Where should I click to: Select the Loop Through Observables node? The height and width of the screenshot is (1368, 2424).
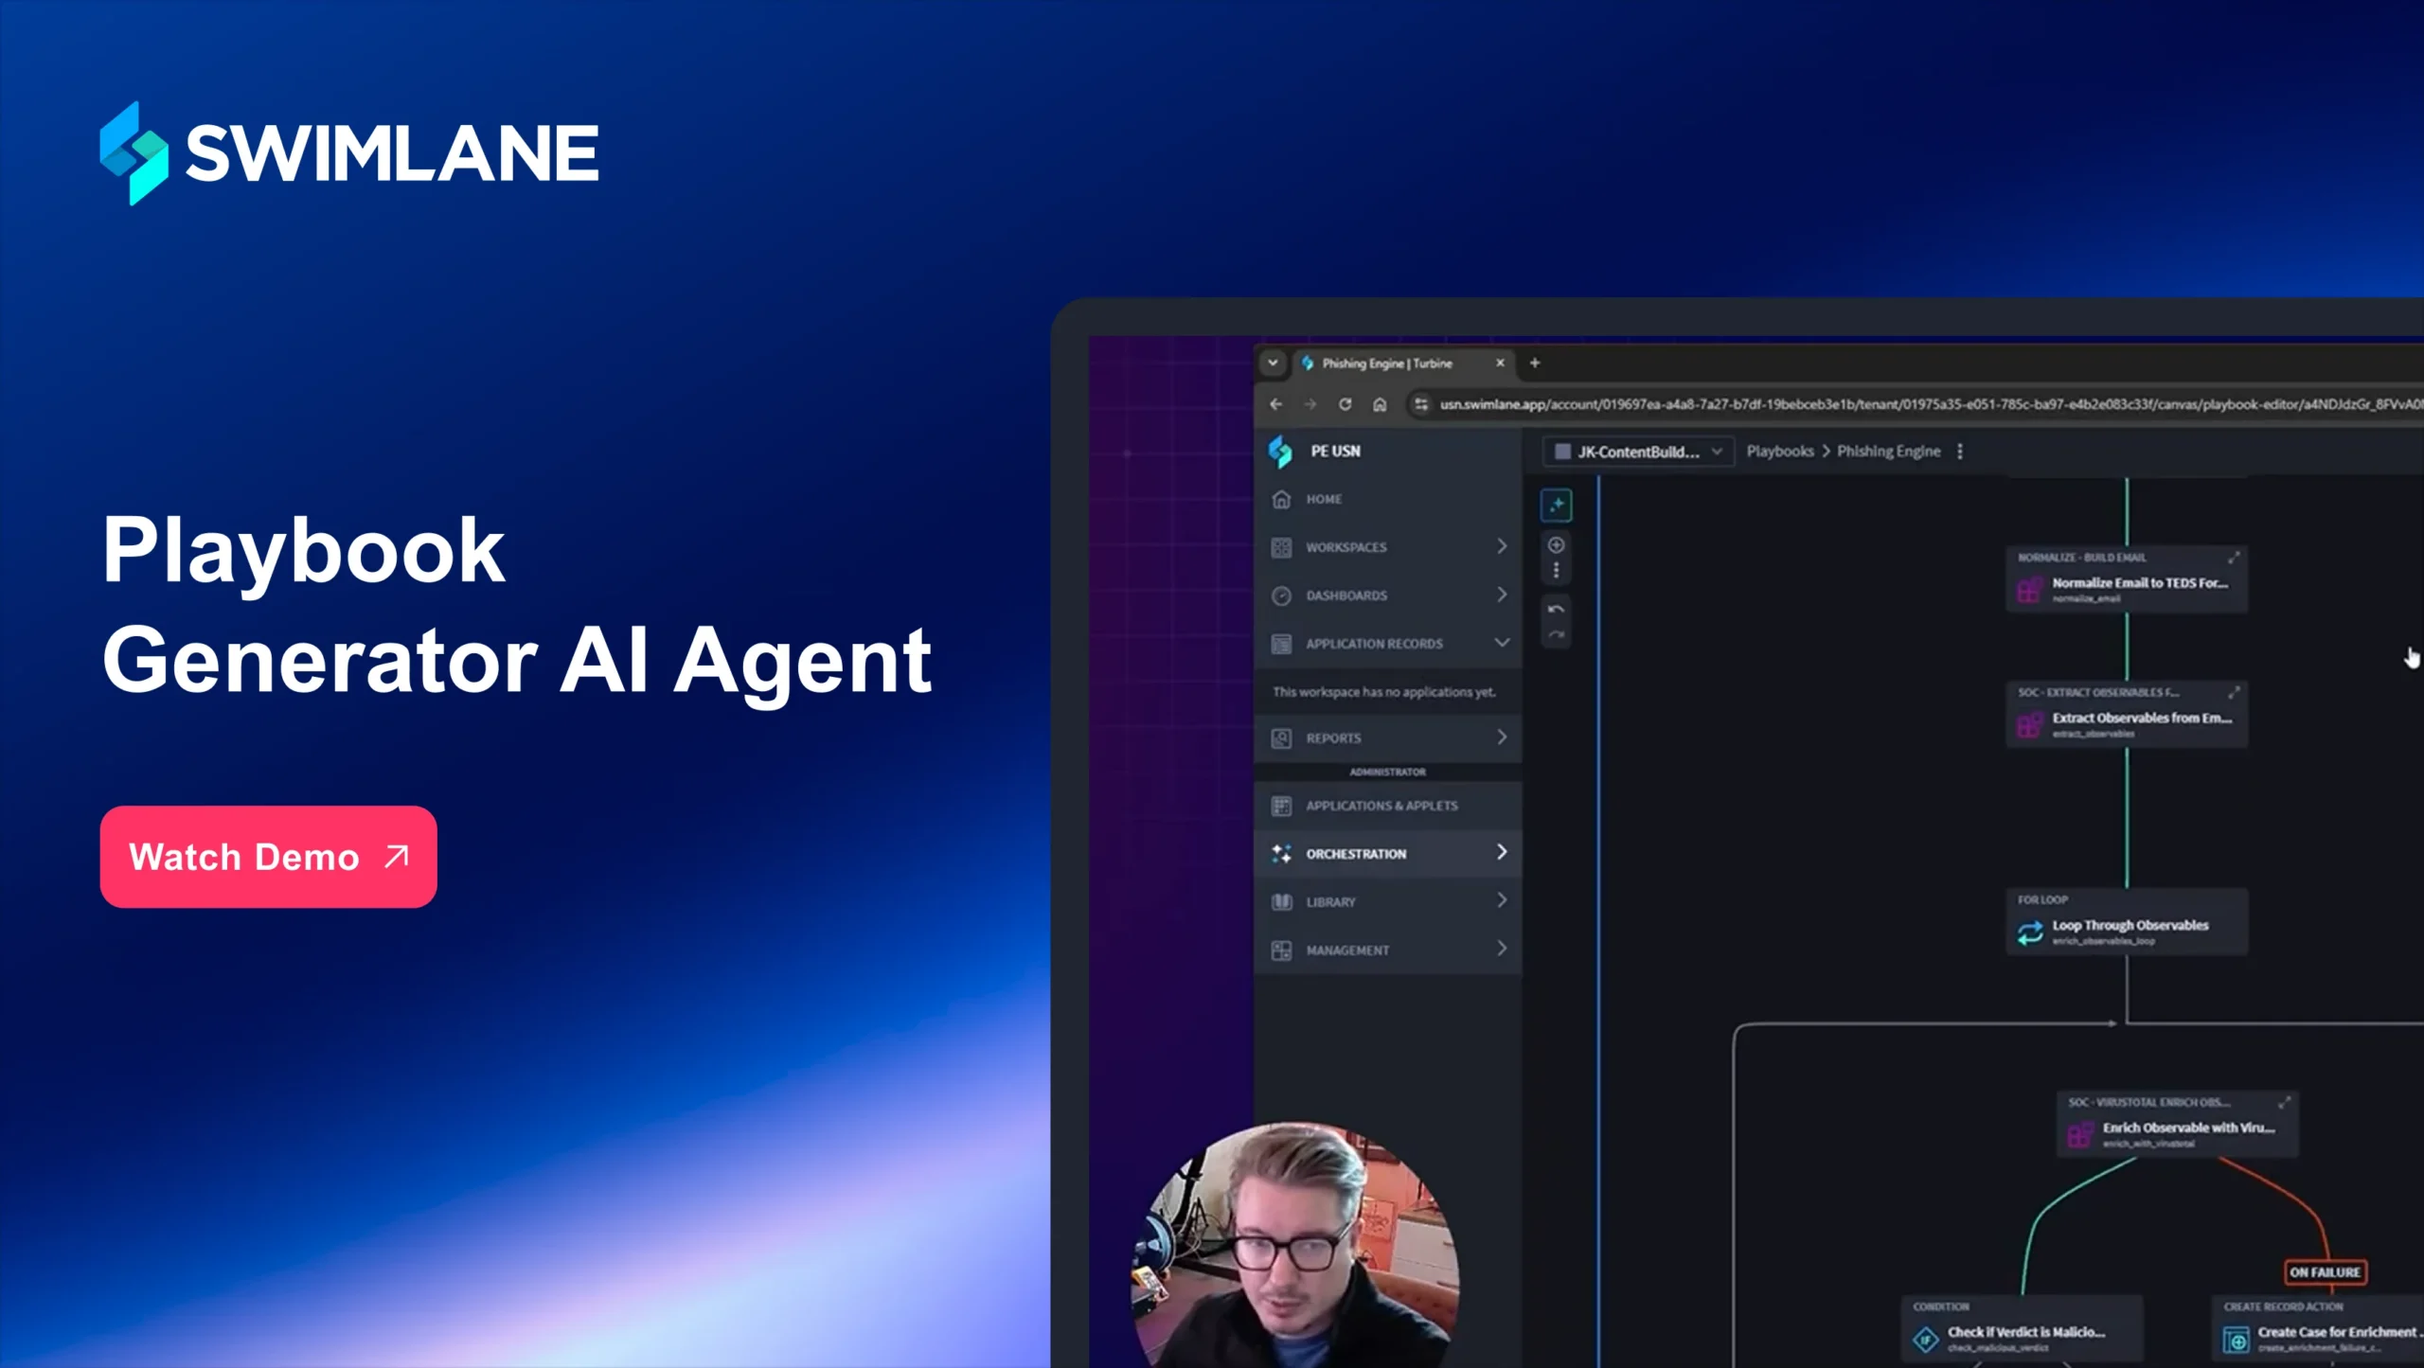[x=2127, y=921]
